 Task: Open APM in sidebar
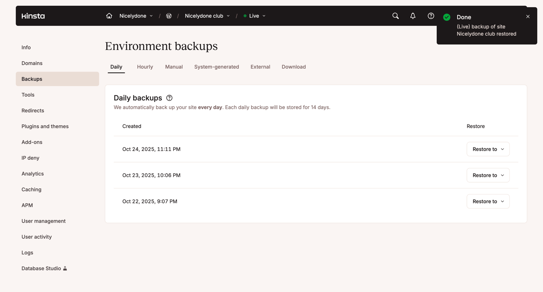click(57, 205)
